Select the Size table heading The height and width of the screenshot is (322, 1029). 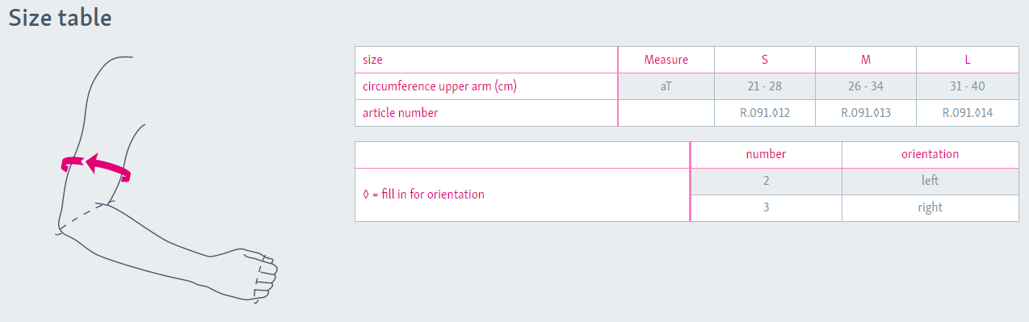point(60,18)
